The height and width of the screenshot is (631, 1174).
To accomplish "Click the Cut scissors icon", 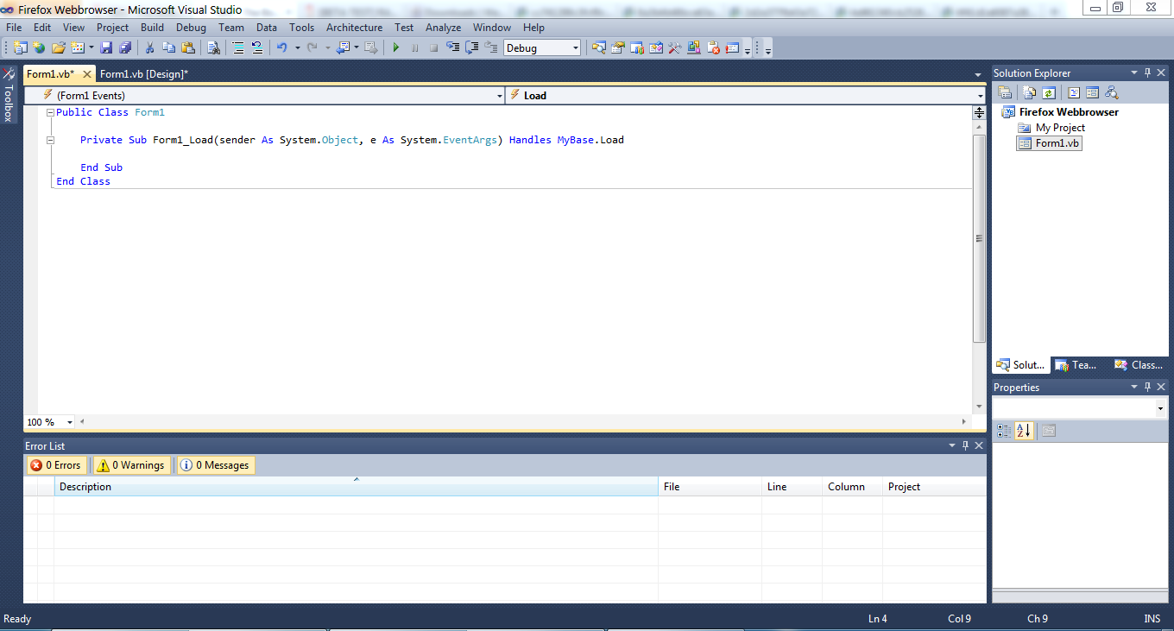I will click(x=149, y=48).
